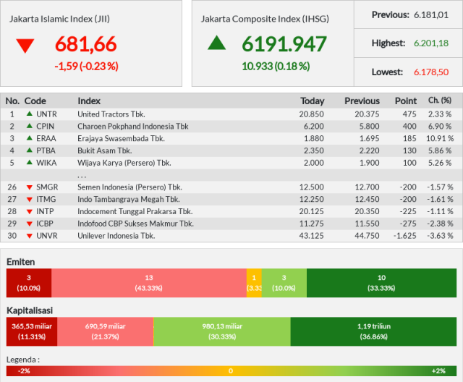Viewport: 463px width, 382px height.
Task: Click the IHSG value 6191.947
Action: (x=284, y=44)
